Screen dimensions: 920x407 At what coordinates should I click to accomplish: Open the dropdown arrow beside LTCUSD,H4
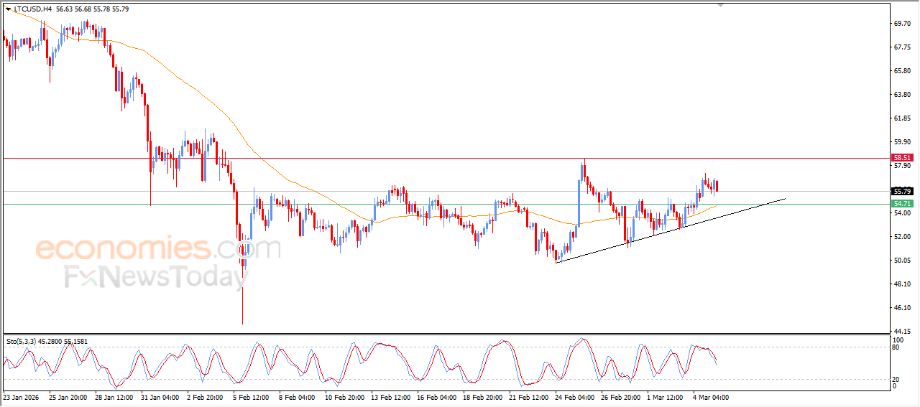pos(8,9)
